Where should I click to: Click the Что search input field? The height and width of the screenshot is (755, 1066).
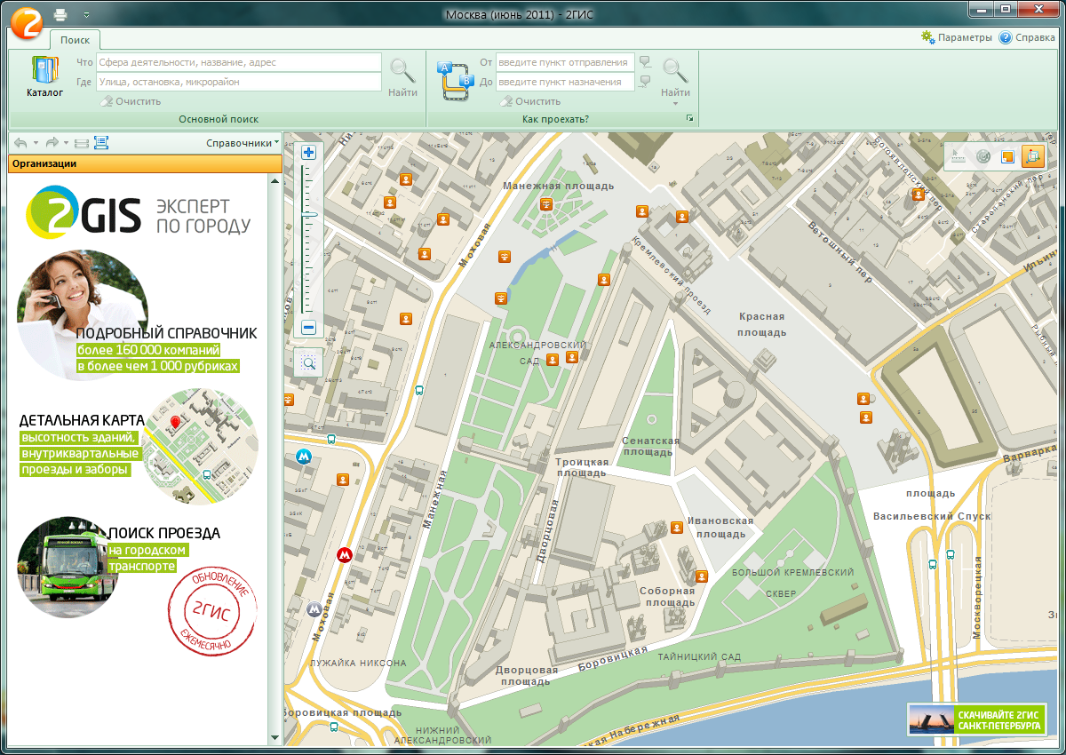tap(238, 62)
